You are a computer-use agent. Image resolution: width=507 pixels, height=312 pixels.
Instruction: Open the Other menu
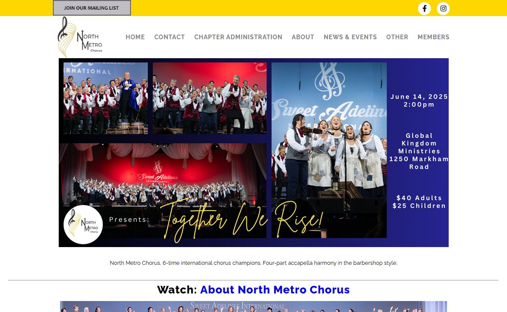397,37
